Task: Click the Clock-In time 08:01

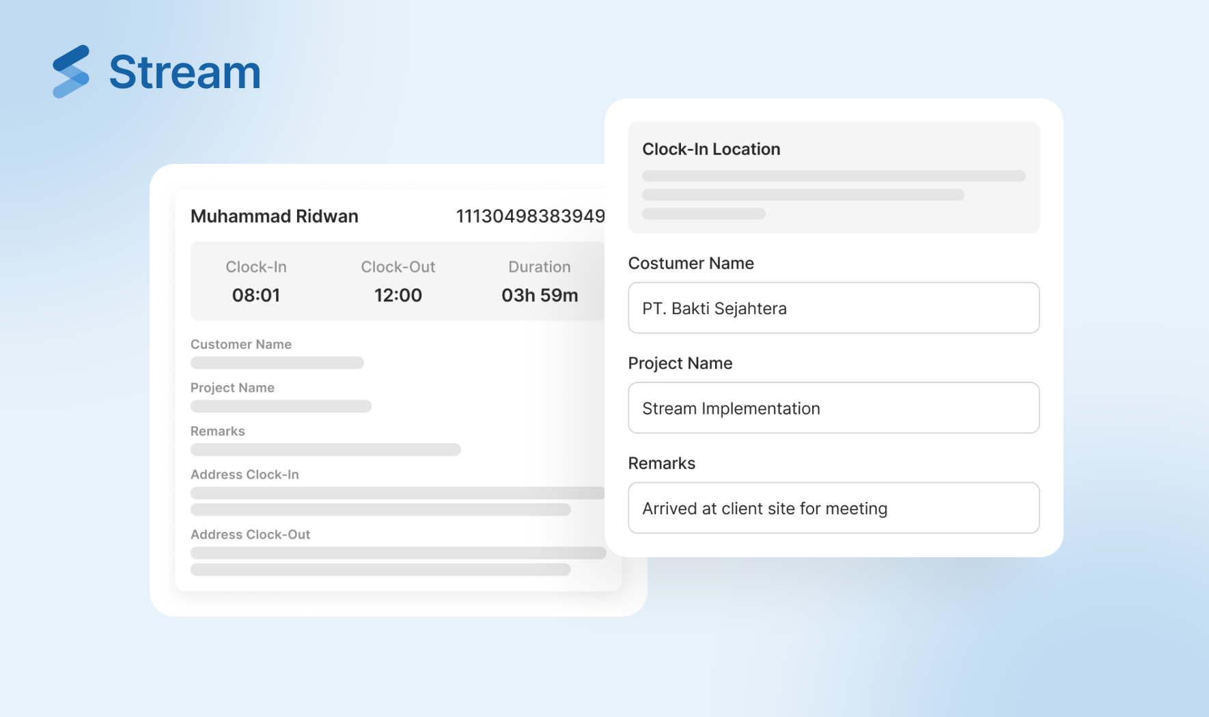Action: pyautogui.click(x=256, y=295)
